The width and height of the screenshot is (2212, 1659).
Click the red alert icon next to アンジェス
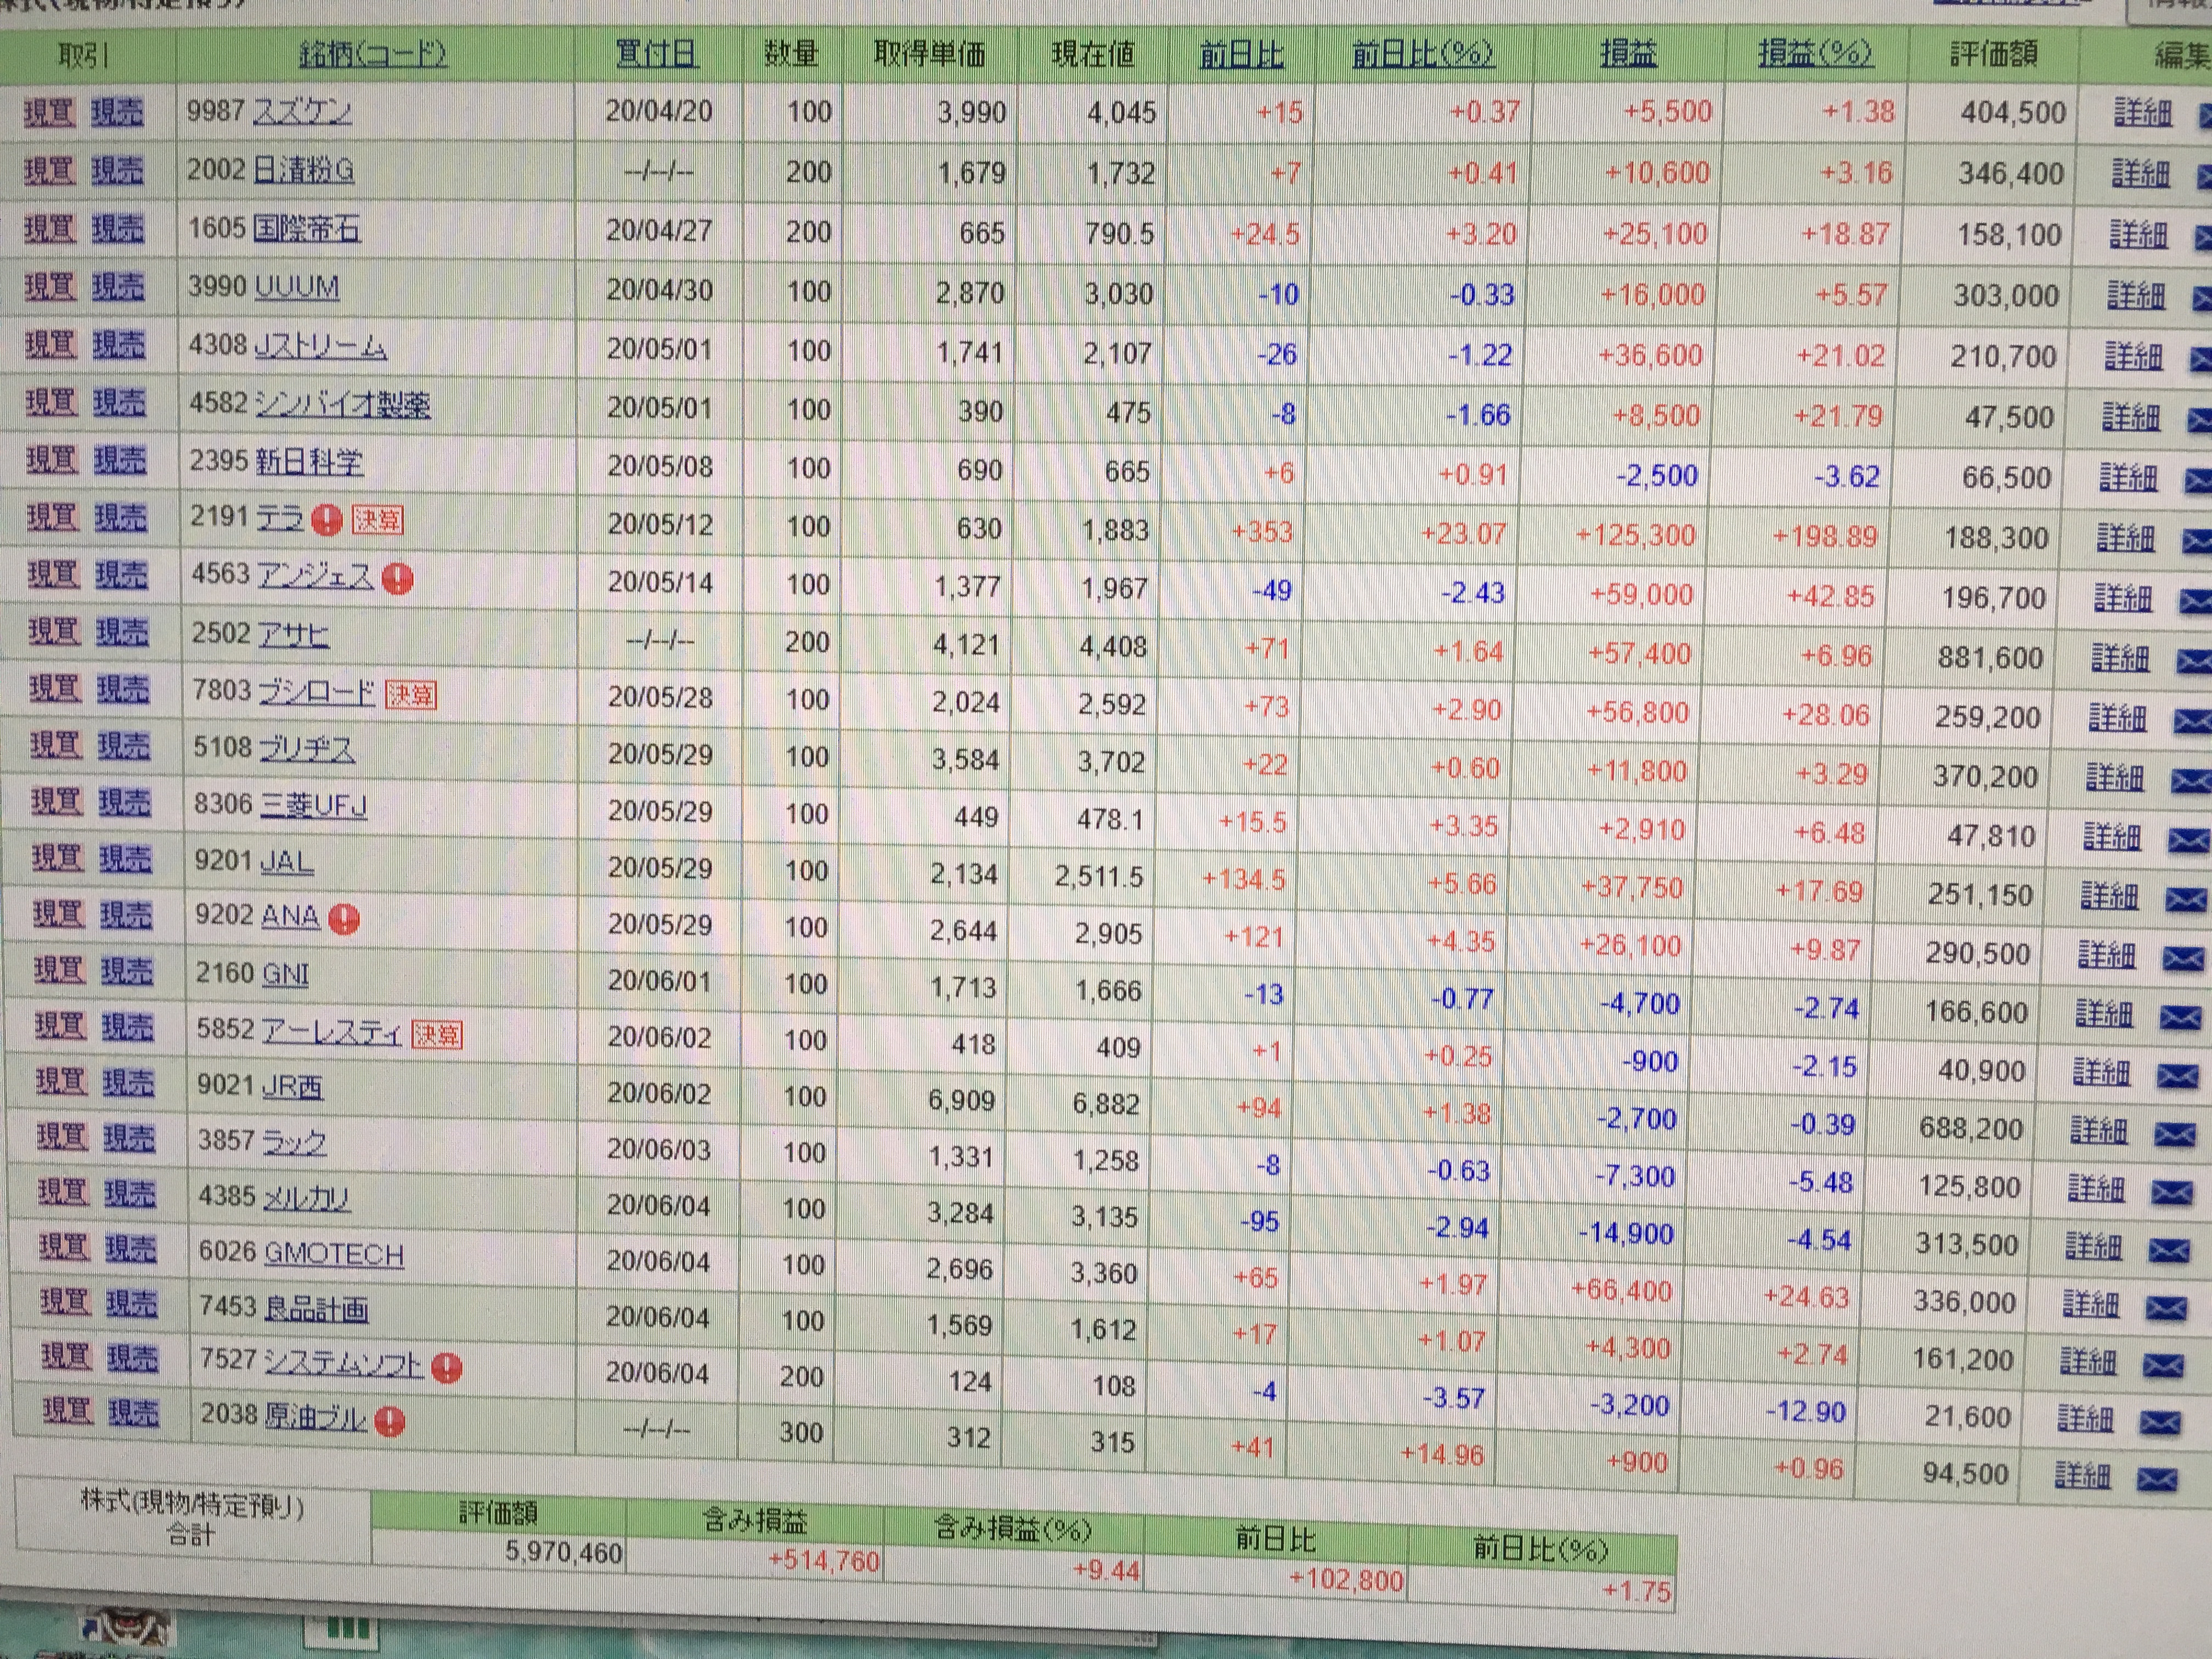pyautogui.click(x=397, y=578)
